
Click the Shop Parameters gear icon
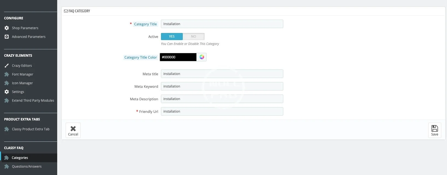tap(7, 28)
